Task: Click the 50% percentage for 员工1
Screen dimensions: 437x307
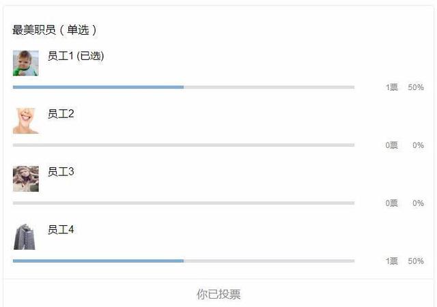Action: pyautogui.click(x=416, y=87)
